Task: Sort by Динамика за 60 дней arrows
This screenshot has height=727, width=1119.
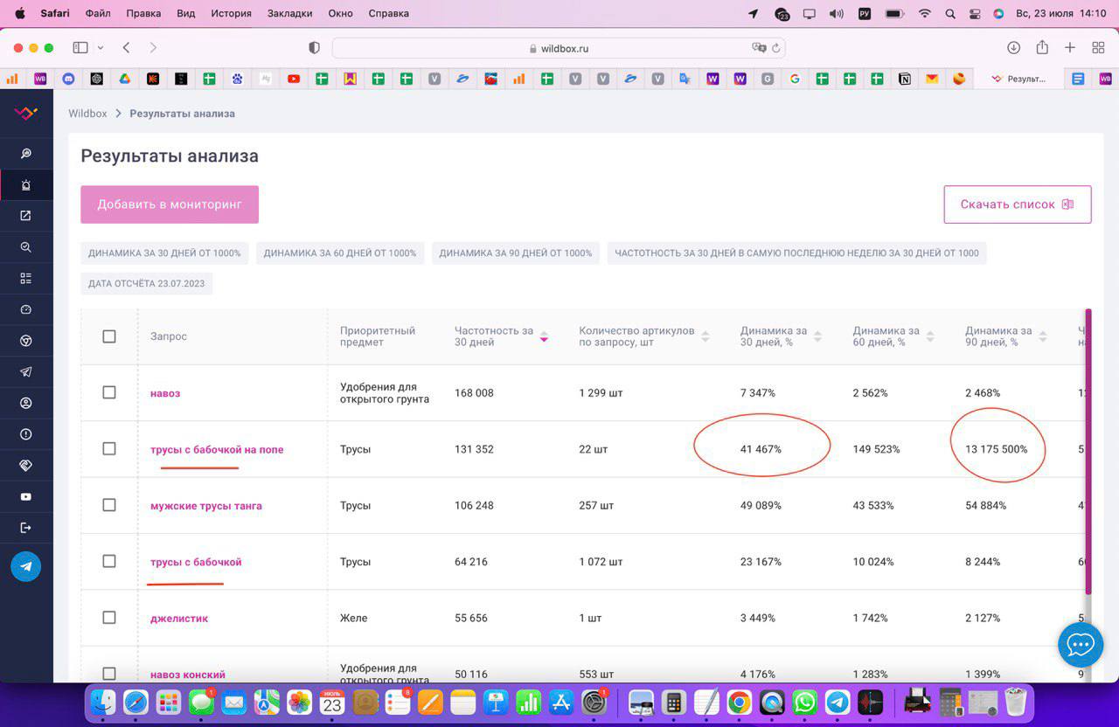Action: [930, 336]
